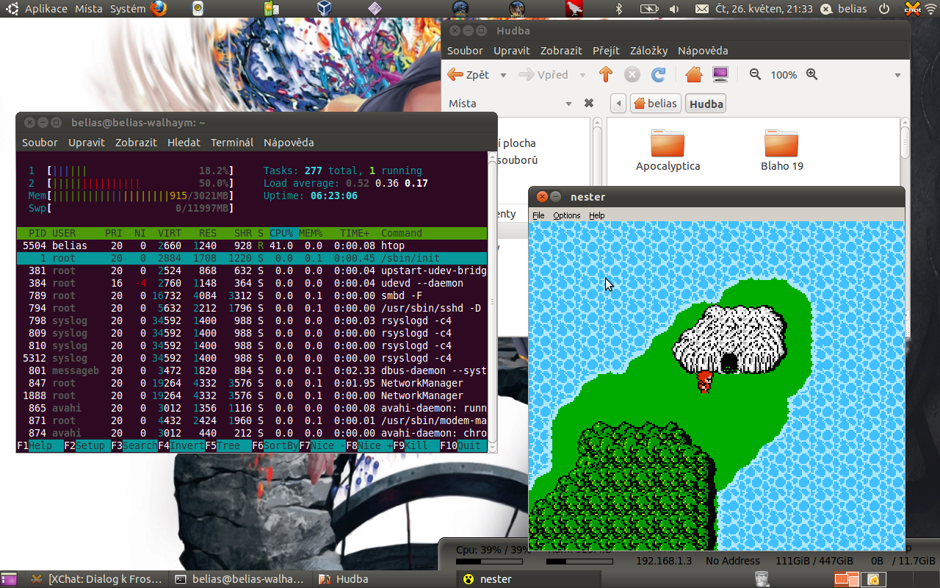The height and width of the screenshot is (588, 940).
Task: Open the Aplikace menu
Action: tap(46, 9)
